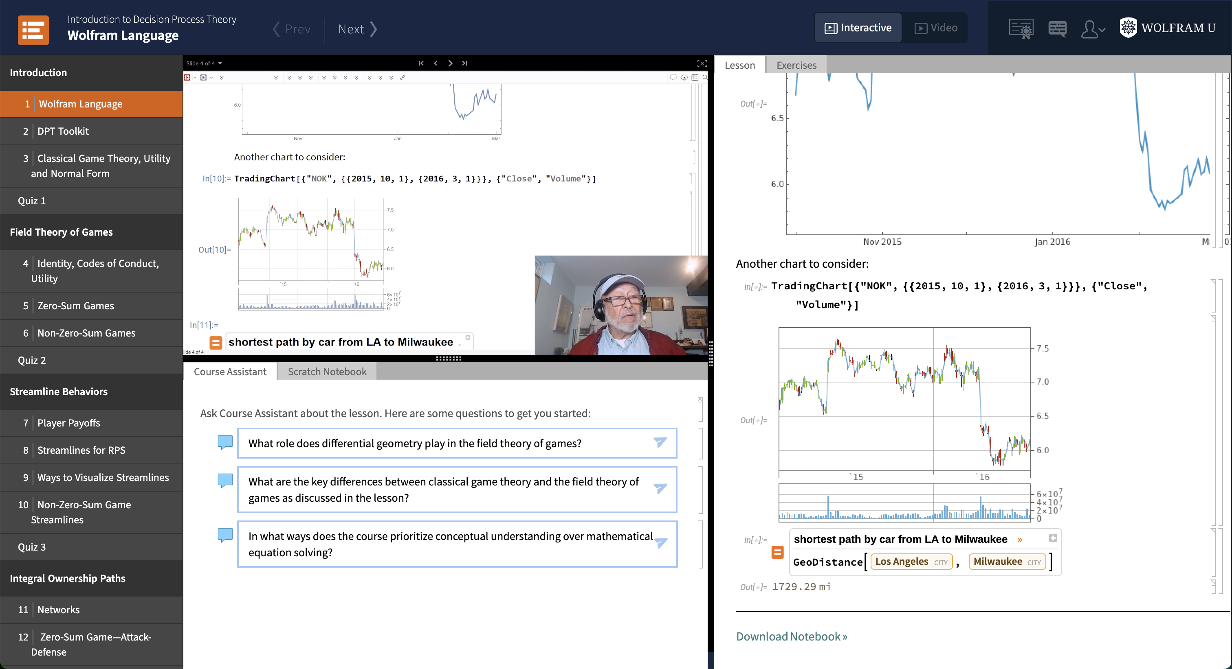
Task: Send the differential geometry question arrow
Action: (x=660, y=442)
